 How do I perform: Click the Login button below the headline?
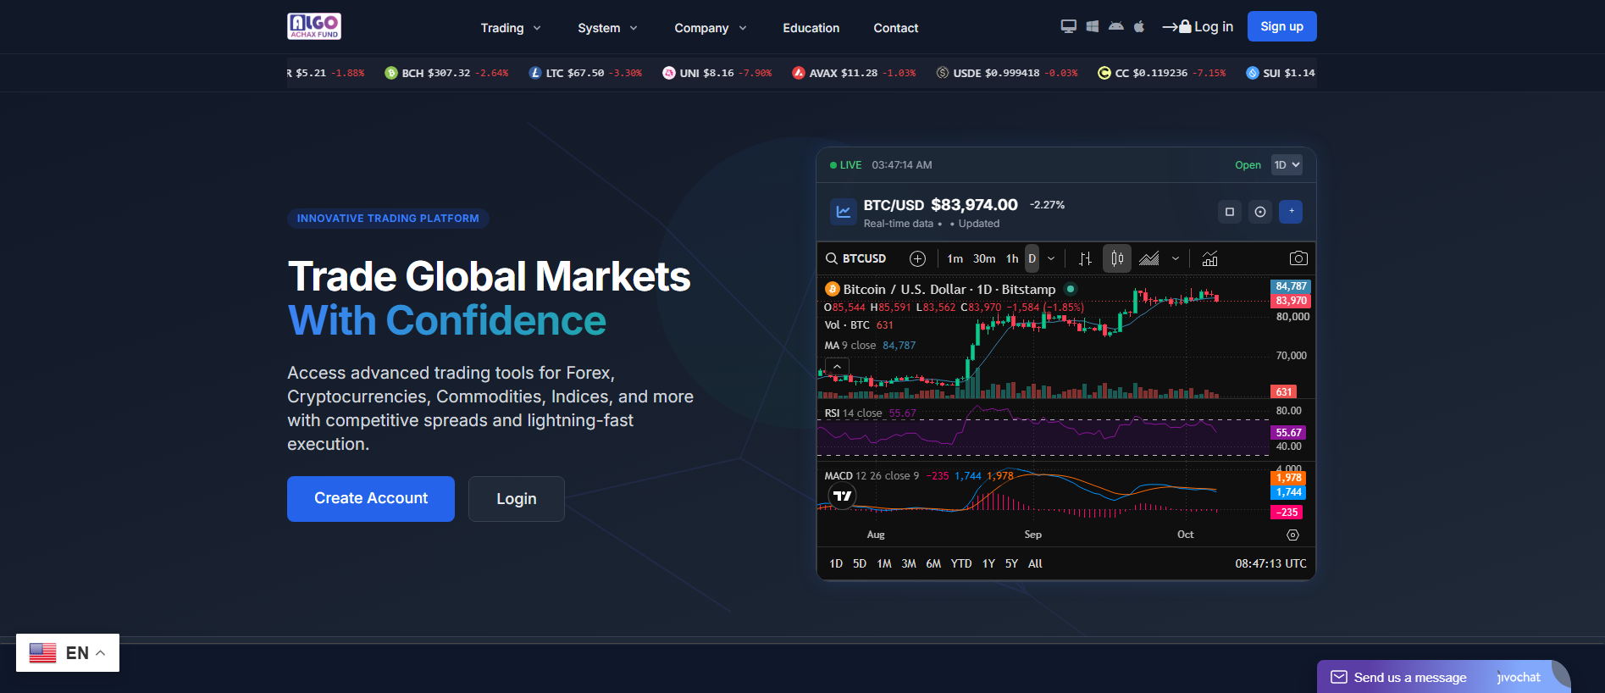pos(517,499)
